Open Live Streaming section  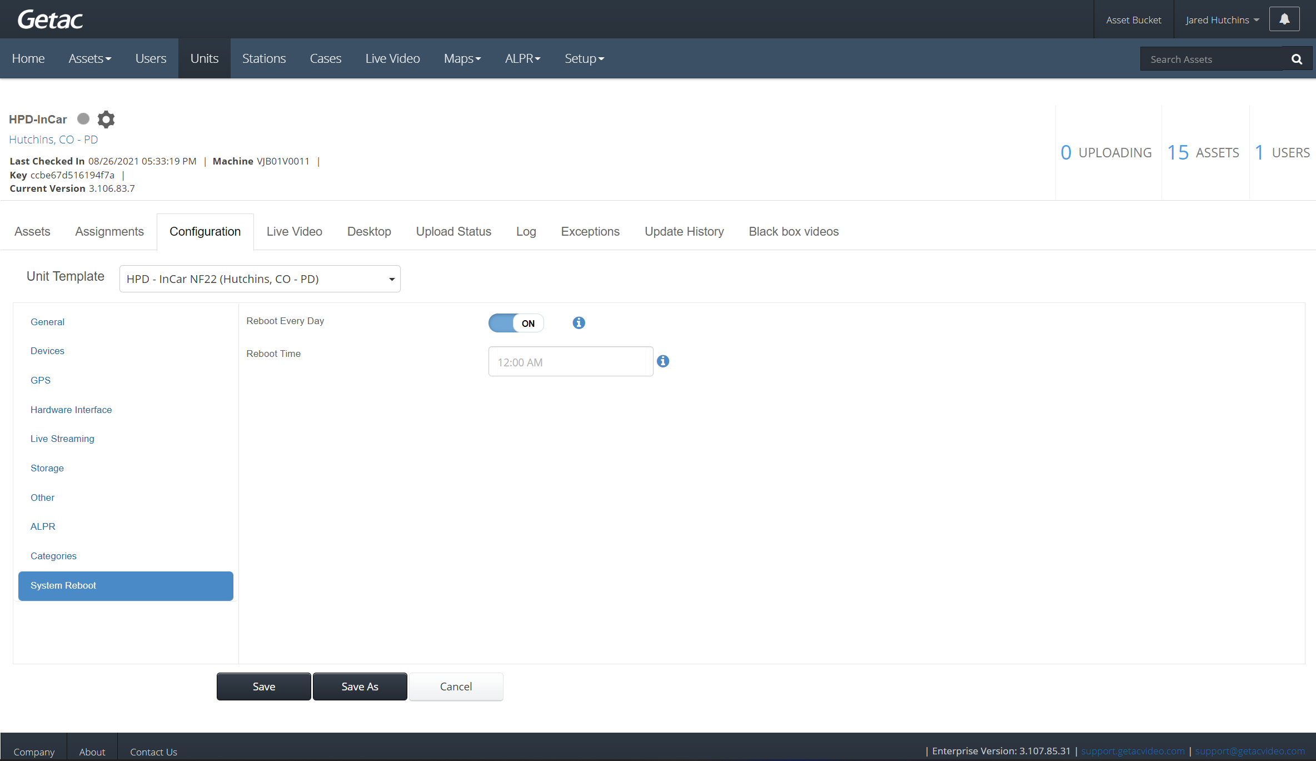point(62,439)
